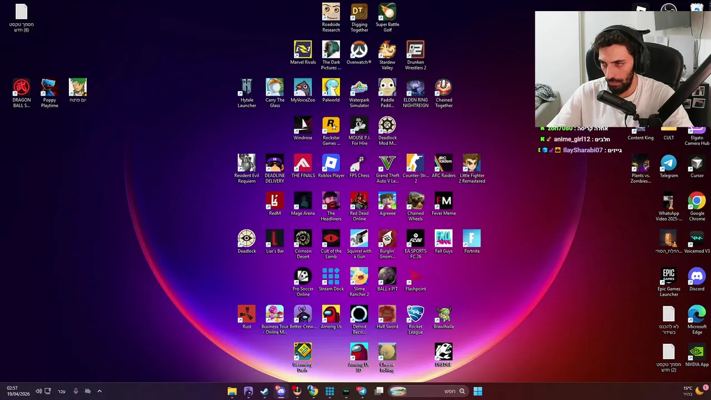
Task: Open Squirrel with a Gun shortcut
Action: [359, 244]
